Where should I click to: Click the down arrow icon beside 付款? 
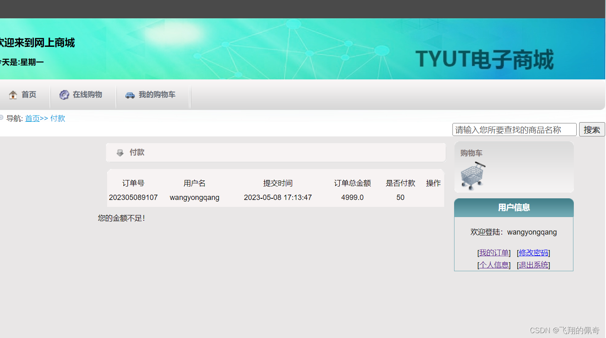pyautogui.click(x=120, y=153)
